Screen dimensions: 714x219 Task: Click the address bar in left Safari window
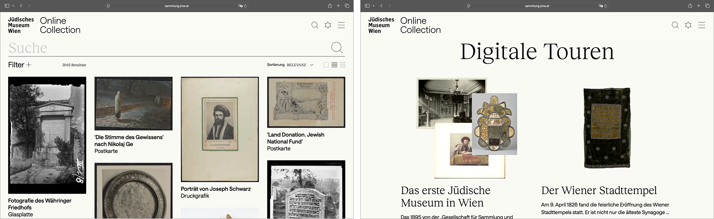177,6
